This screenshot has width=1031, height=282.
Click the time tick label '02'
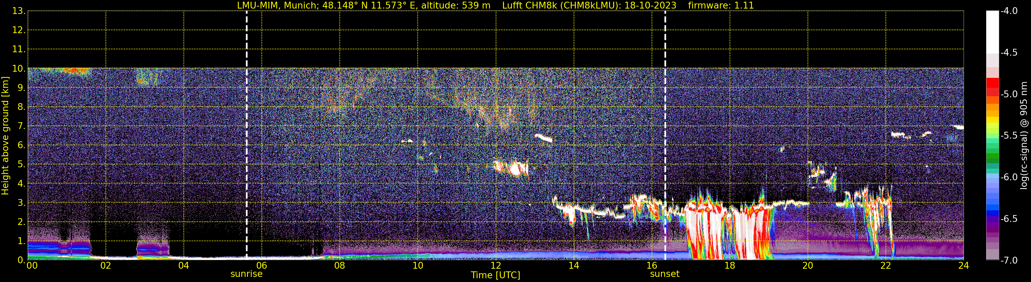(x=106, y=266)
